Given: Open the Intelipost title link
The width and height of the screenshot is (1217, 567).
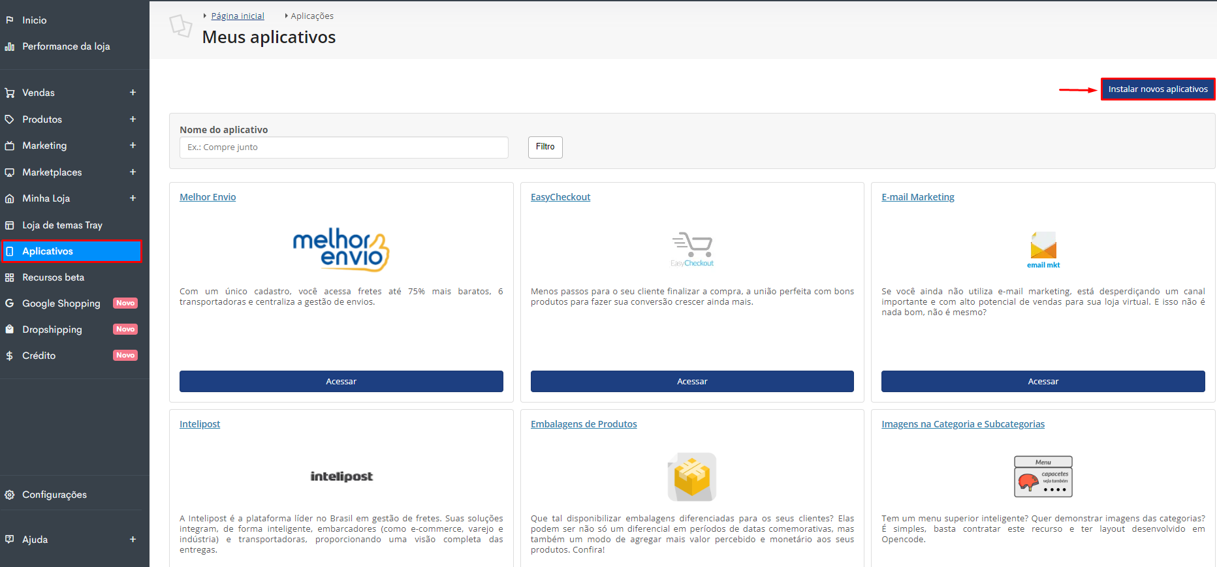Looking at the screenshot, I should pos(200,424).
